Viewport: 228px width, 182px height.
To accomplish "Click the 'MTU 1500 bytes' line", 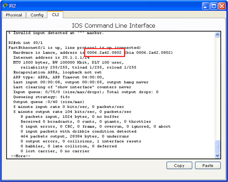I will coord(68,62).
